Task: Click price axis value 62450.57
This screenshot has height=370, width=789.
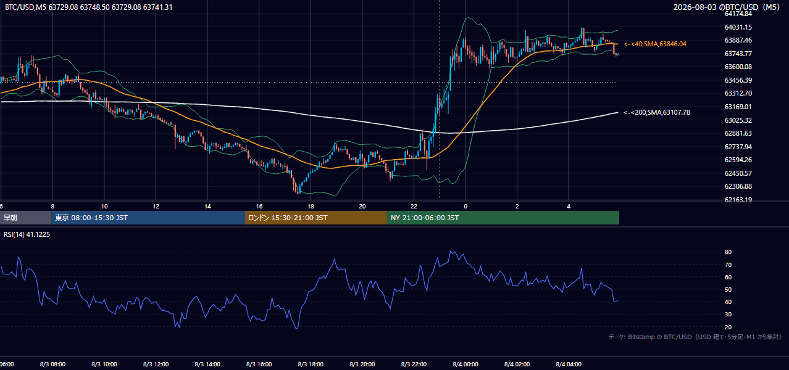Action: point(738,173)
